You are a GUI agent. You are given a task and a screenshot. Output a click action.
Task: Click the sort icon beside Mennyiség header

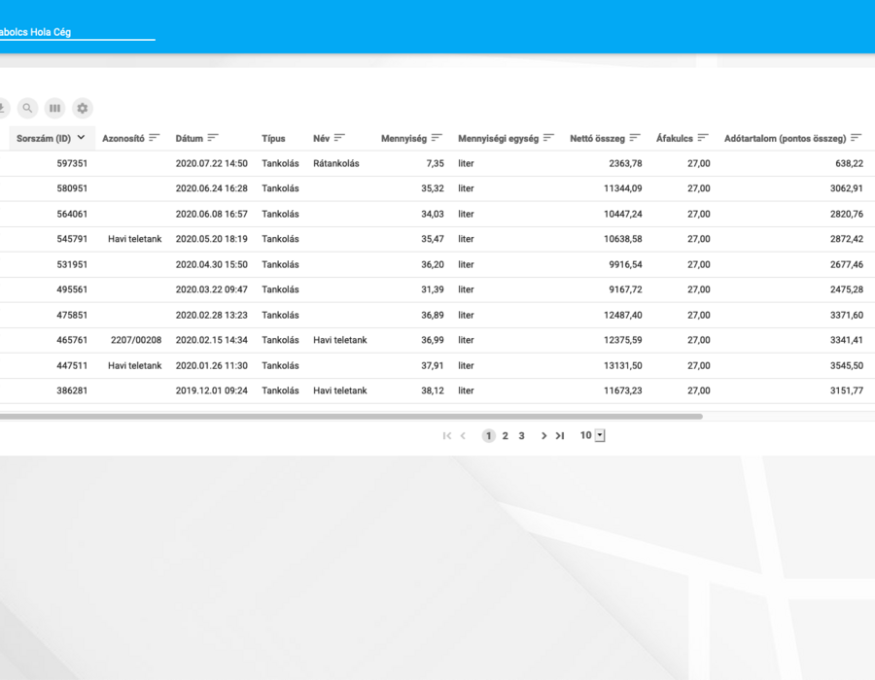tap(437, 138)
